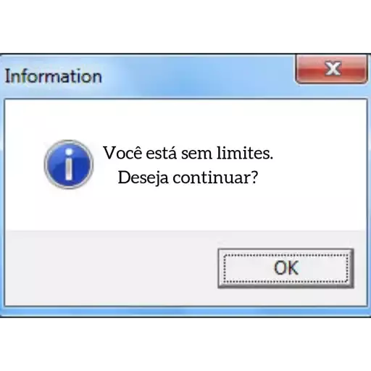The height and width of the screenshot is (371, 371).
Task: Click the white area below the info icon
Action: [x=69, y=209]
